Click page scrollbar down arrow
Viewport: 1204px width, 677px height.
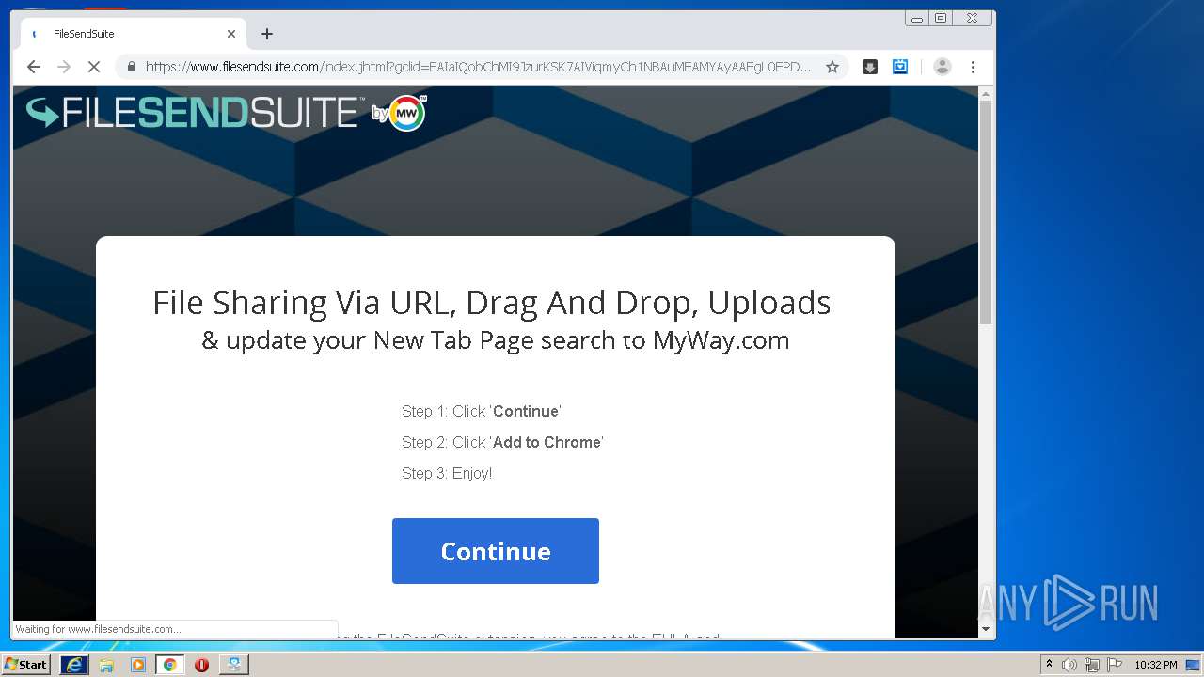click(986, 629)
